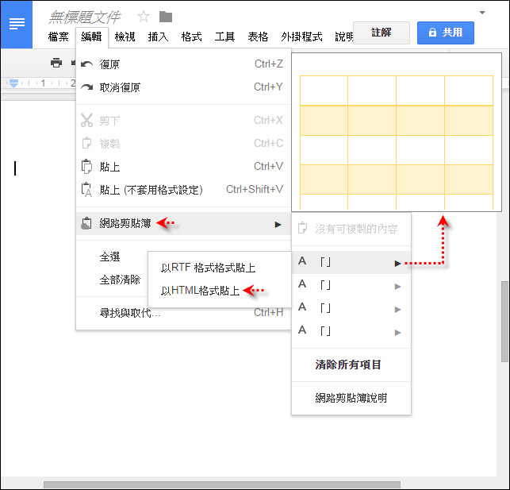
Task: Expand the first highlighted clipboard item arrow
Action: pyautogui.click(x=397, y=263)
